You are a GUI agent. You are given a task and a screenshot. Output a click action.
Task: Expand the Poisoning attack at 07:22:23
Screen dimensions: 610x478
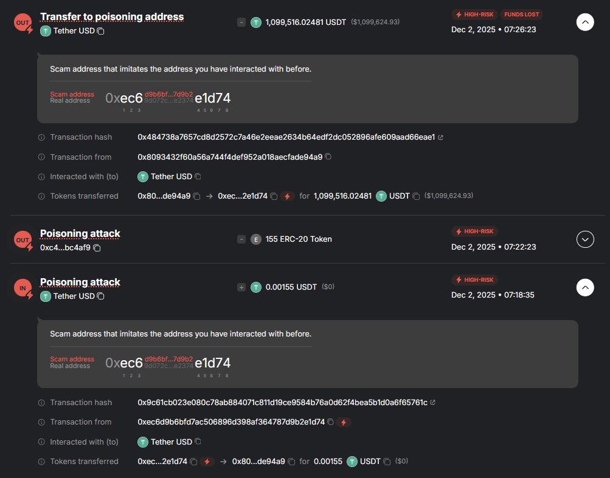(584, 239)
